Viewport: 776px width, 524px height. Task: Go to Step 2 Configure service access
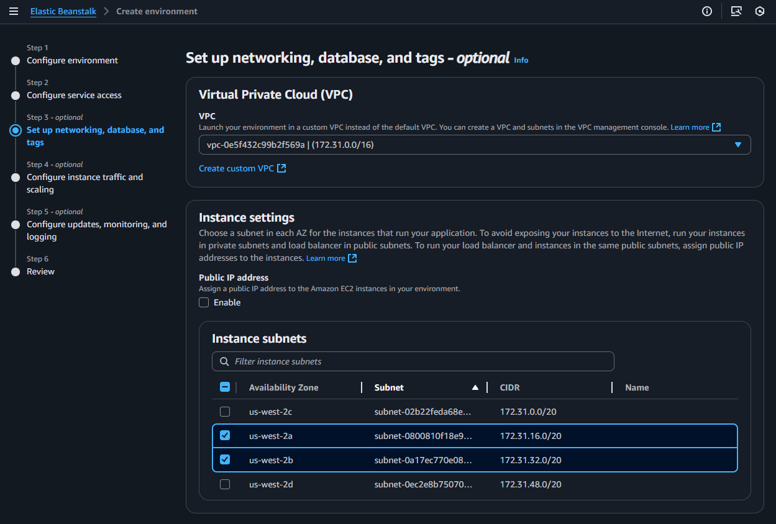click(74, 95)
